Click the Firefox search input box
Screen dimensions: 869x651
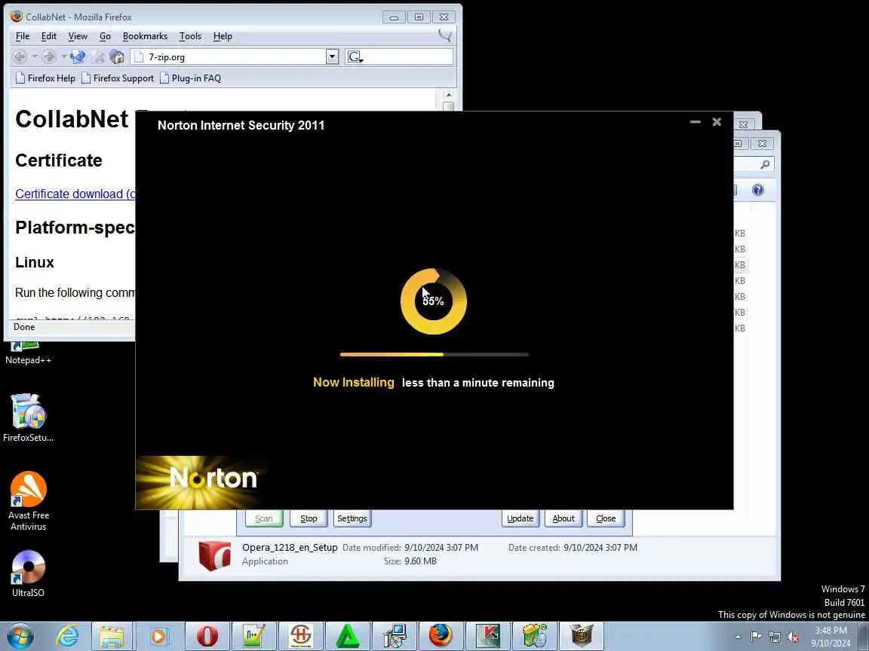point(408,57)
